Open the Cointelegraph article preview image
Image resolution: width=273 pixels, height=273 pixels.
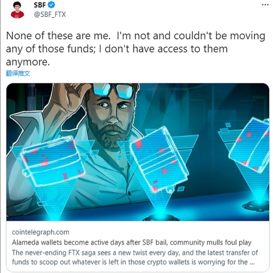(x=138, y=152)
